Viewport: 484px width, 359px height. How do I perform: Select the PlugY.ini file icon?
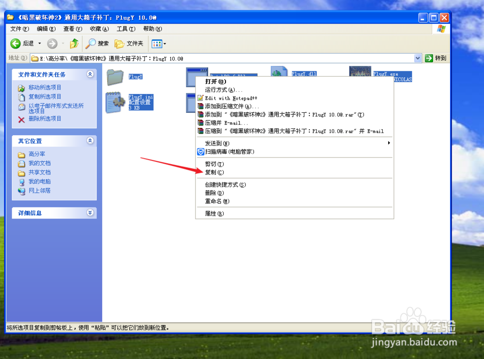point(115,102)
